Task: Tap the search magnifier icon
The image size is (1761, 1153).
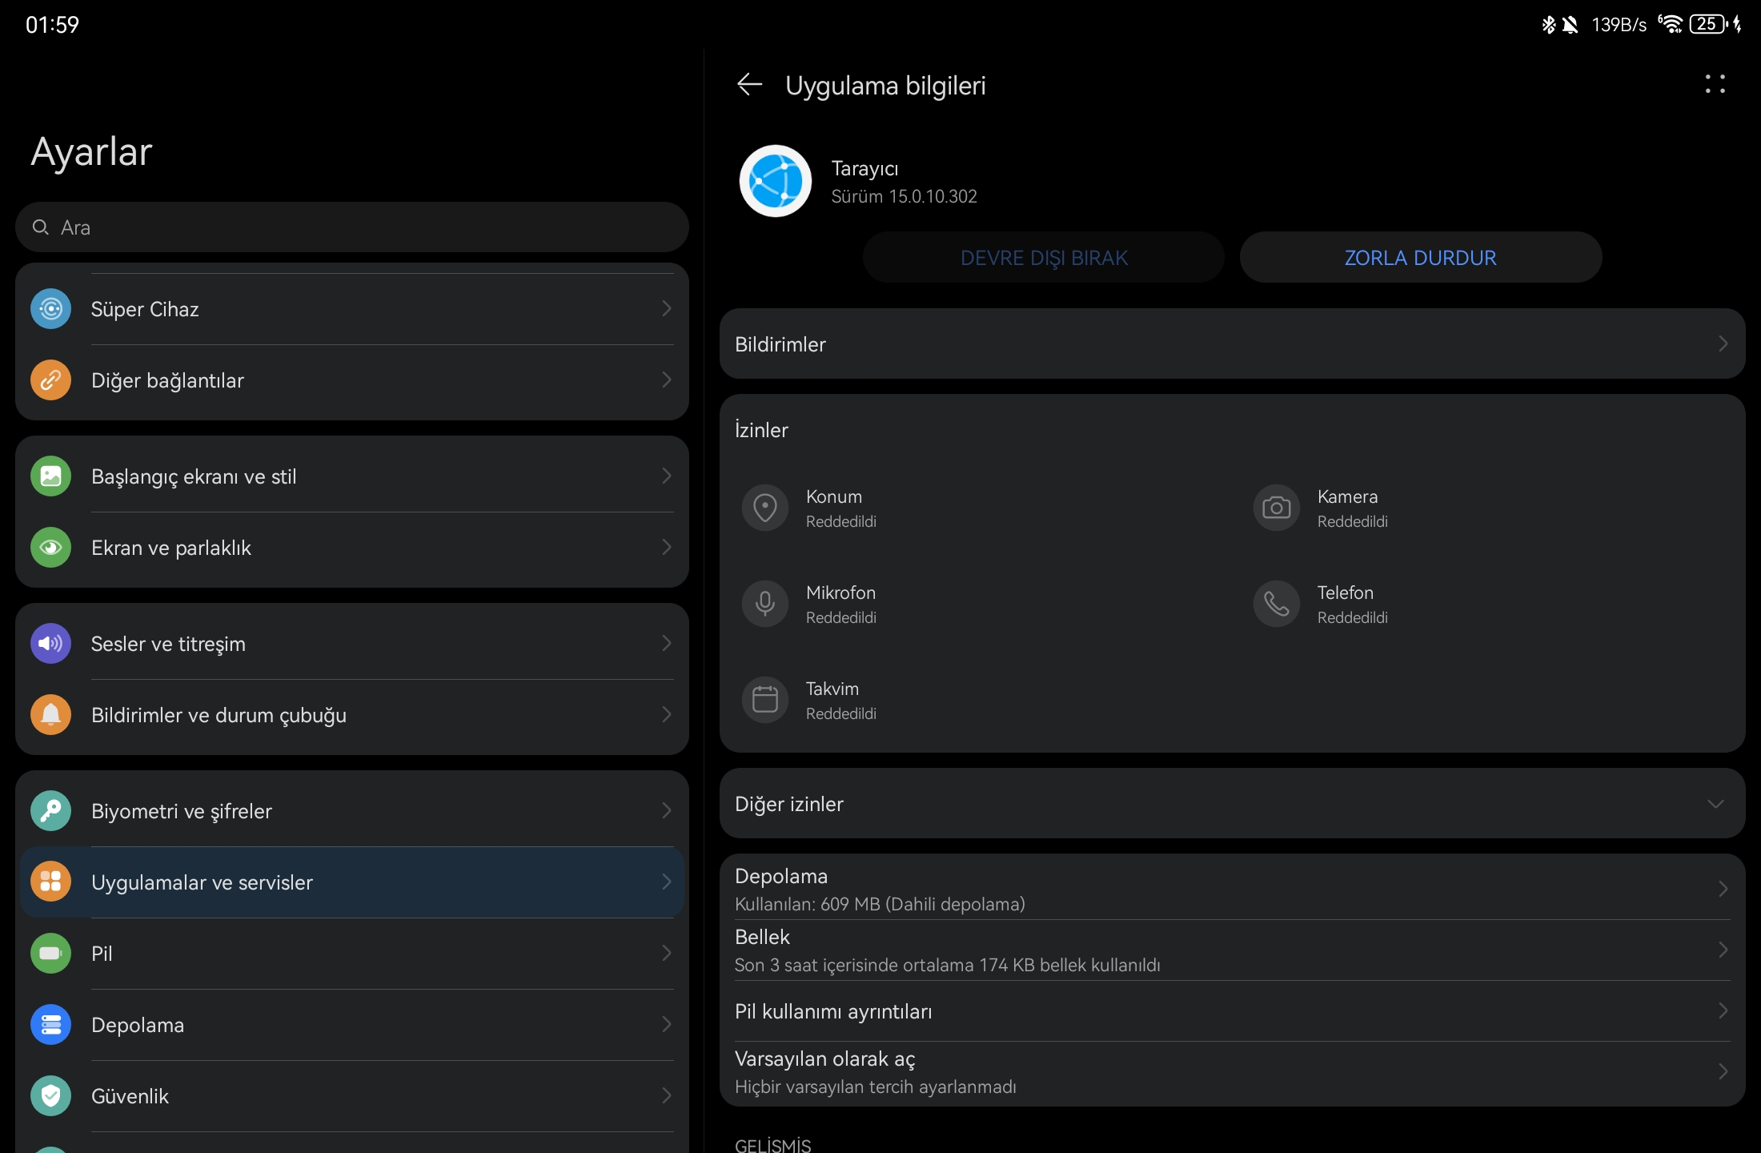Action: pyautogui.click(x=40, y=227)
